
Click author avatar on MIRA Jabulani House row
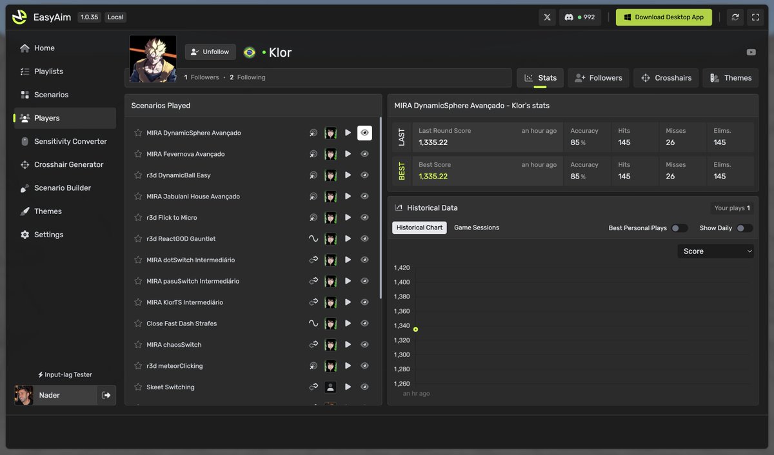coord(330,197)
